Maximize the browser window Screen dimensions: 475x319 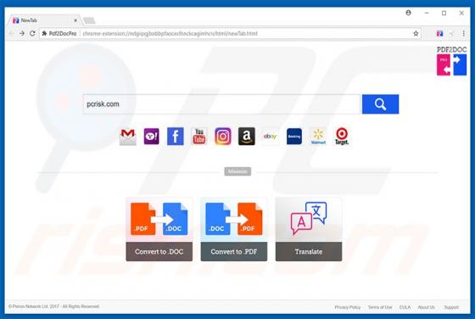(444, 13)
